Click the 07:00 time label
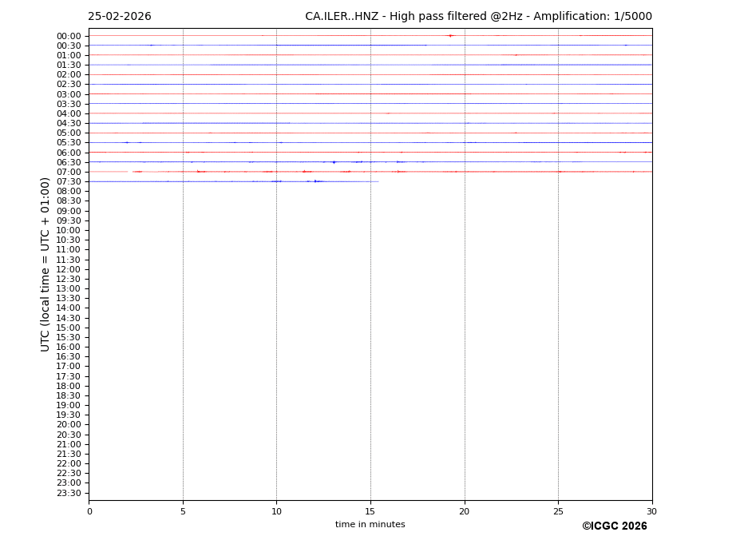The height and width of the screenshot is (556, 740). pyautogui.click(x=68, y=172)
